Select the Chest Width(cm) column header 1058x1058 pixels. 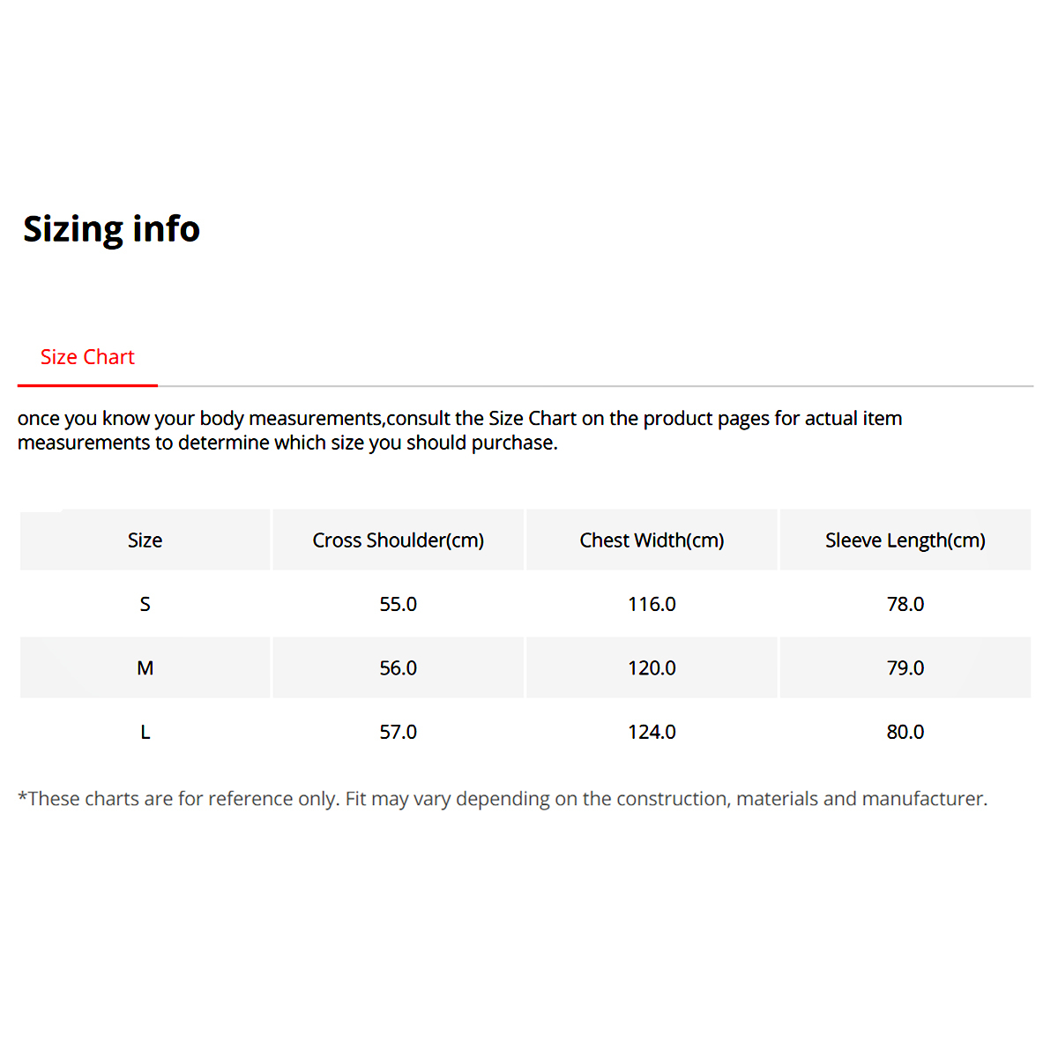(x=652, y=540)
